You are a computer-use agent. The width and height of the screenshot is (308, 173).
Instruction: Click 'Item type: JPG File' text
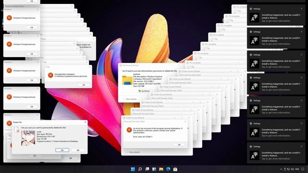point(44,134)
